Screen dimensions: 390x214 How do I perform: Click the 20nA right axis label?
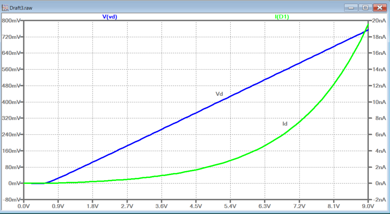point(378,20)
